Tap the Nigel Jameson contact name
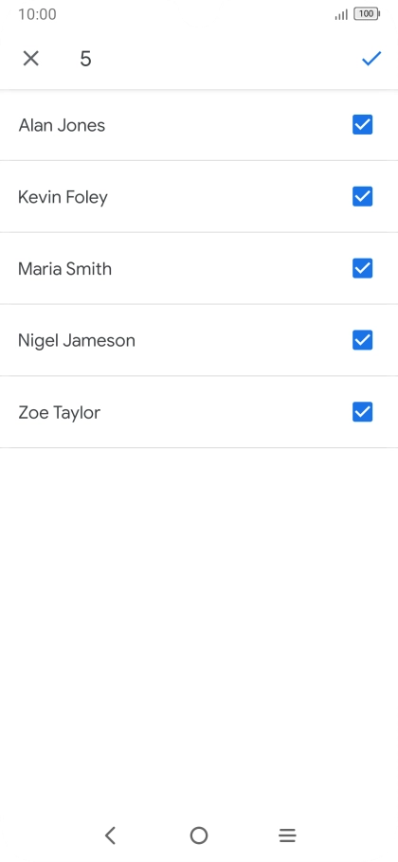398x862 pixels. coord(77,341)
